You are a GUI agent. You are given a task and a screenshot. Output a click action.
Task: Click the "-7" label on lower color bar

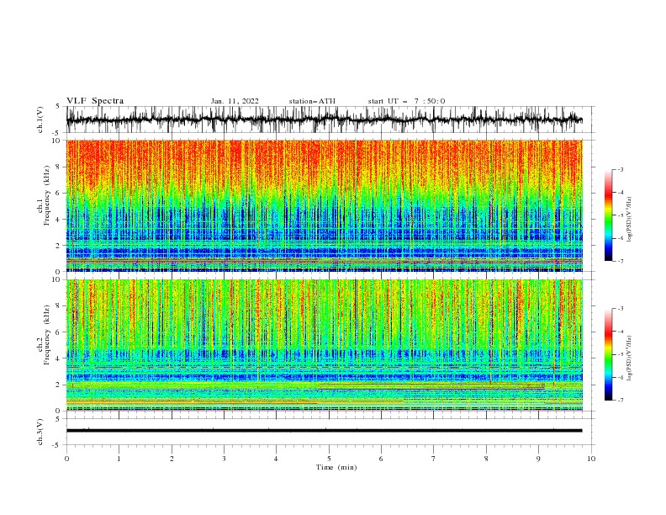click(x=620, y=401)
